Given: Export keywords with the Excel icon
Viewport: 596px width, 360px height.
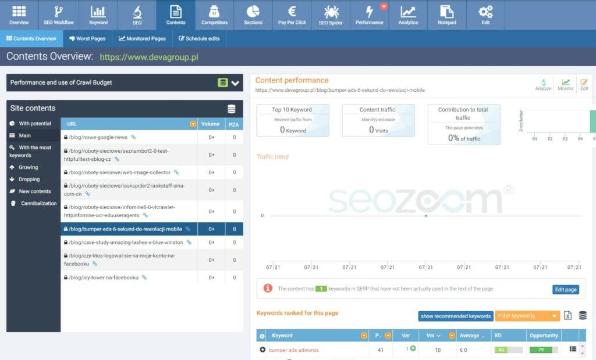Looking at the screenshot, I should pyautogui.click(x=568, y=316).
